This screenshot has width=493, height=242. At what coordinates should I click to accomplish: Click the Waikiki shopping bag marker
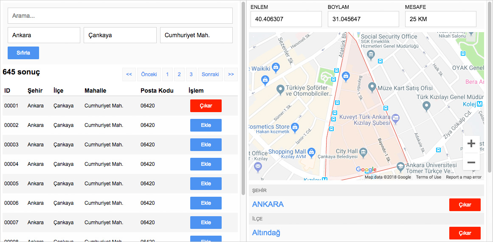tap(276, 68)
